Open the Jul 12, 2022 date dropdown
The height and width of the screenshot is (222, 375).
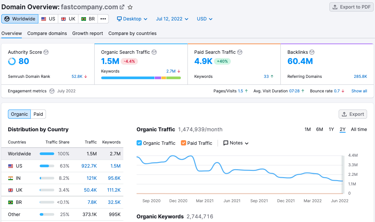(x=172, y=19)
